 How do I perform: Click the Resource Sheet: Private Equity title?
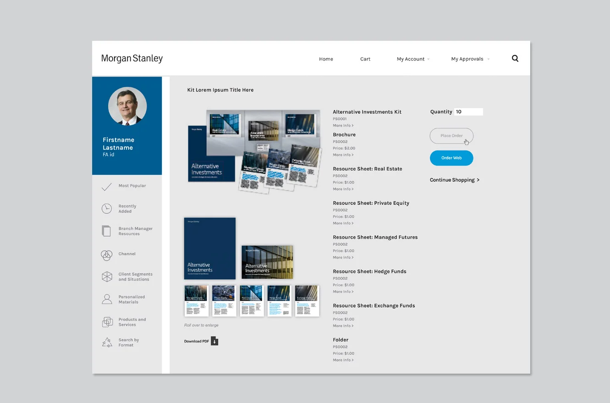point(371,203)
